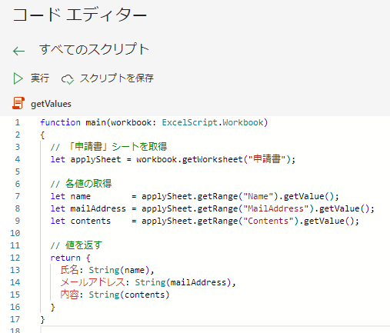The image size is (390, 333).
Task: Click mailAddress variable declaration on line 8
Action: tap(98, 208)
